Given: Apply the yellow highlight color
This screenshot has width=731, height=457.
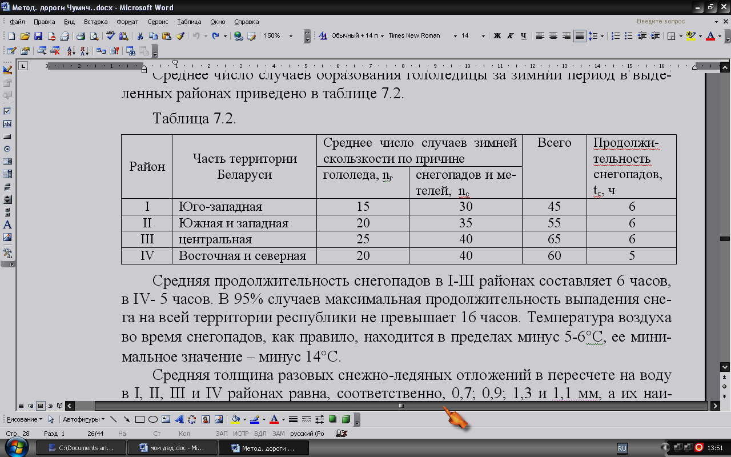Looking at the screenshot, I should coord(691,36).
